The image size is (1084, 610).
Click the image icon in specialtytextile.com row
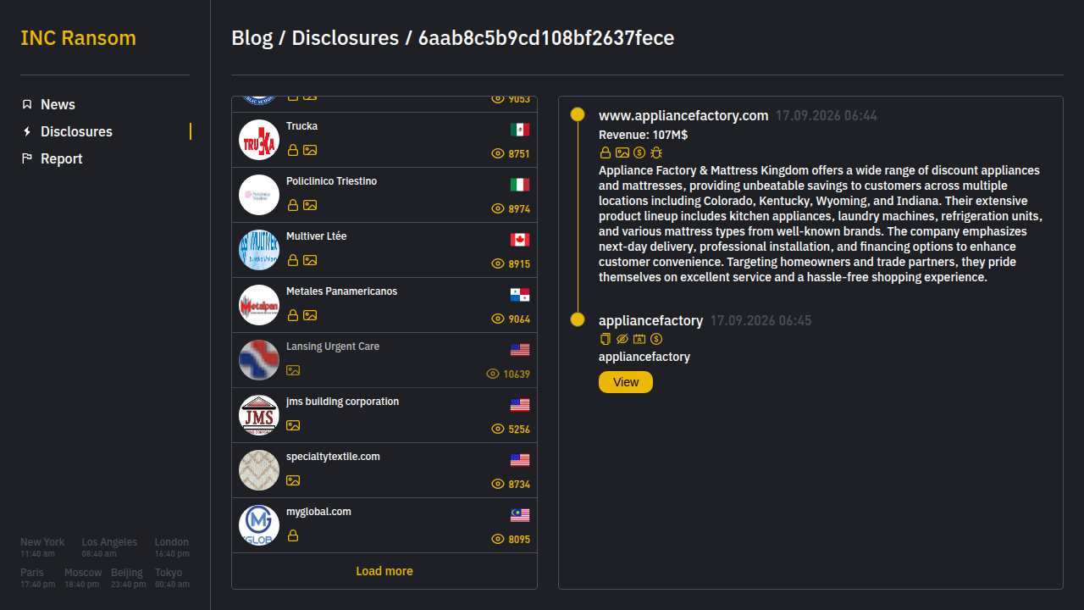tap(293, 480)
